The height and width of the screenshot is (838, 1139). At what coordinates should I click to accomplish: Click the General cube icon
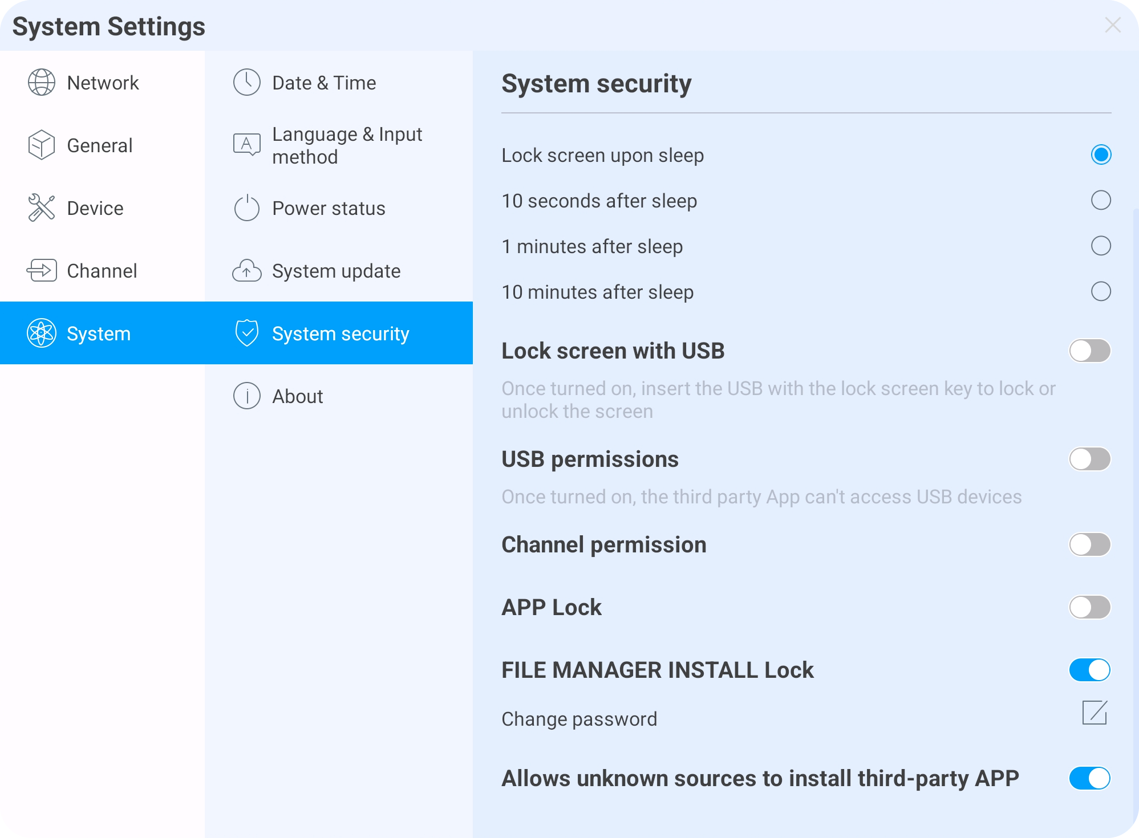pyautogui.click(x=42, y=145)
